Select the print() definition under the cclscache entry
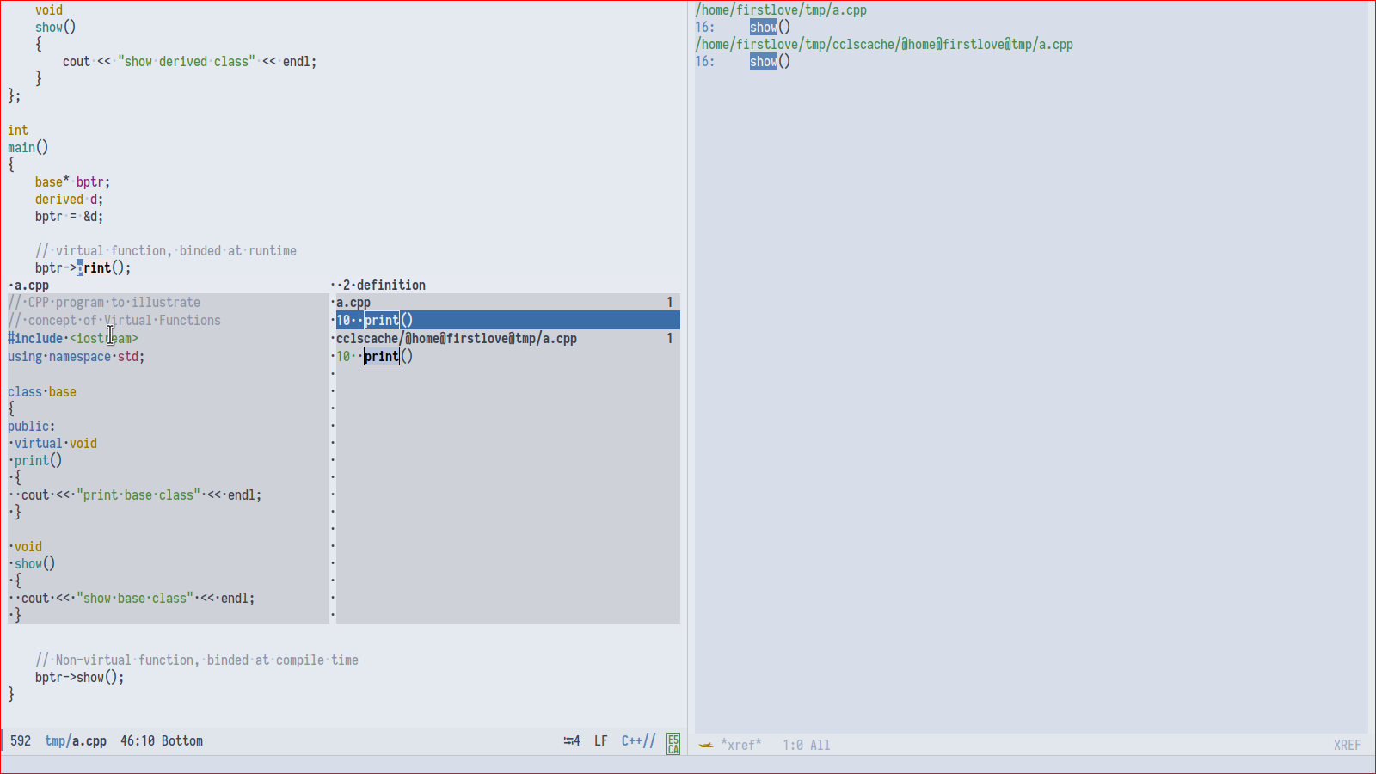The height and width of the screenshot is (774, 1376). (x=381, y=356)
